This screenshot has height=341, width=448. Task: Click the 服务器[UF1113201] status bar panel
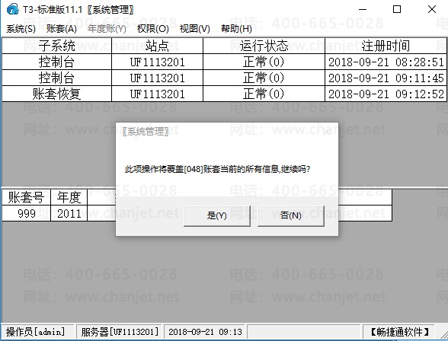(x=120, y=332)
